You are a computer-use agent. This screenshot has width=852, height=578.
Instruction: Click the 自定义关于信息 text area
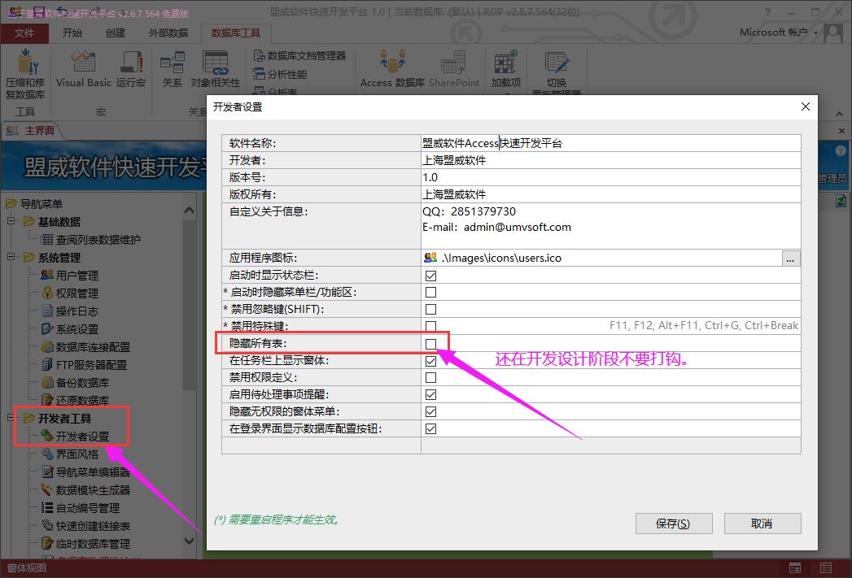(611, 226)
